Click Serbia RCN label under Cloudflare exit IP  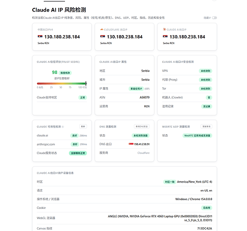[x=106, y=43]
